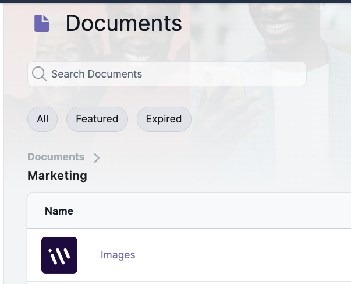351x284 pixels.
Task: Click the purple Documents page icon
Action: (42, 23)
